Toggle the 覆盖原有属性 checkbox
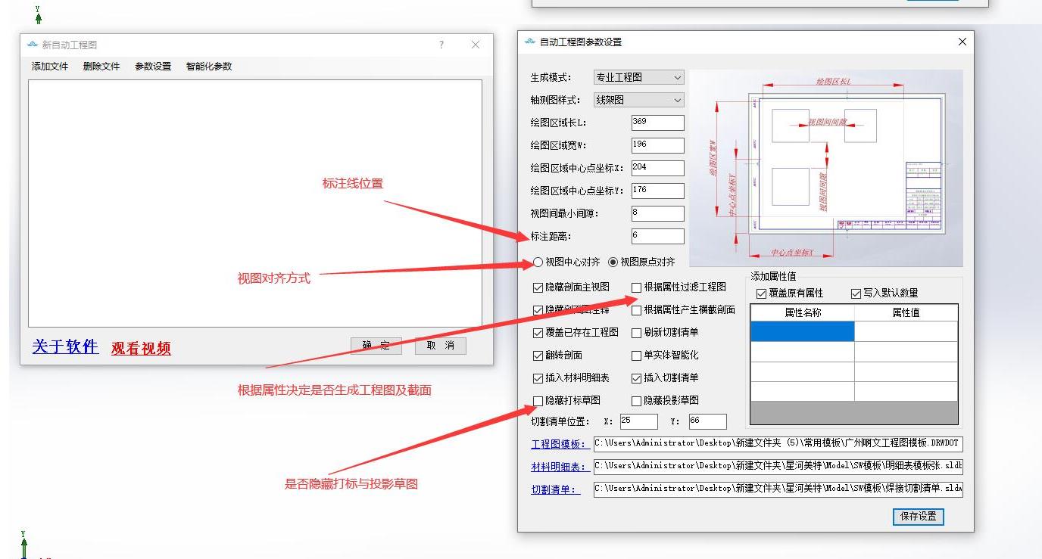Screen dimensions: 1042x559 [x=762, y=293]
